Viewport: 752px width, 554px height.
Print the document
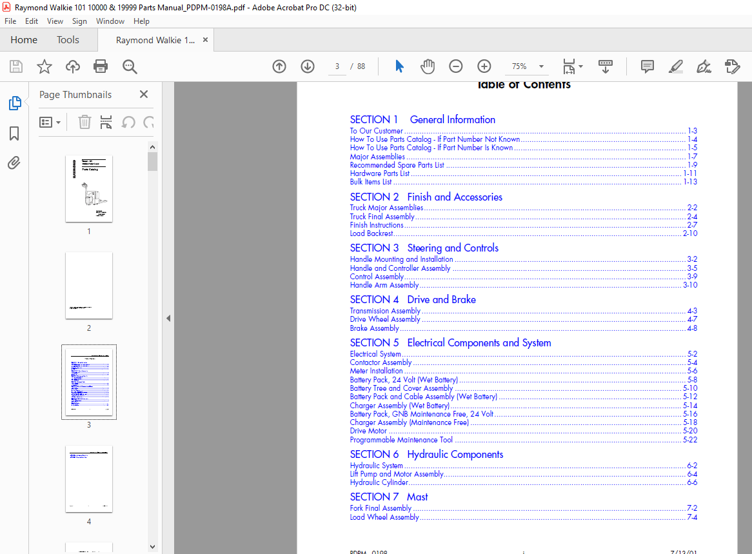(x=101, y=66)
